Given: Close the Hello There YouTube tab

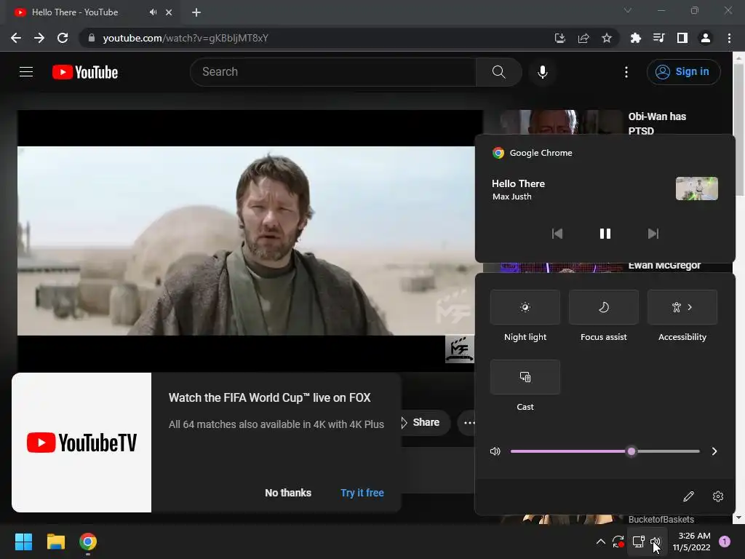Looking at the screenshot, I should [x=169, y=12].
